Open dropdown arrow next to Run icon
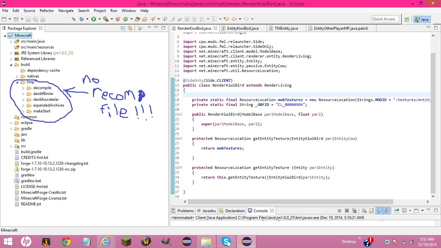The width and height of the screenshot is (441, 248). (99, 19)
